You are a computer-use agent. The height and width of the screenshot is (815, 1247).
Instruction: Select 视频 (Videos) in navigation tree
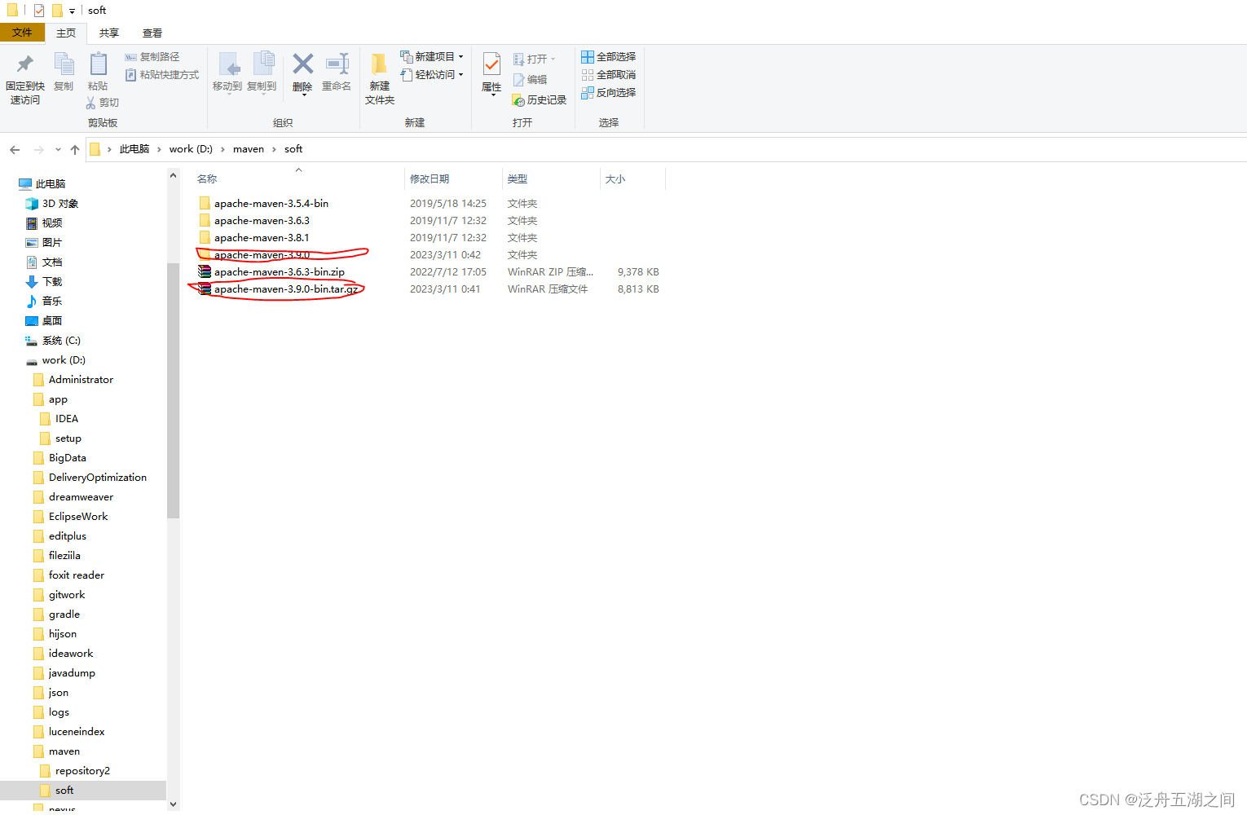52,223
